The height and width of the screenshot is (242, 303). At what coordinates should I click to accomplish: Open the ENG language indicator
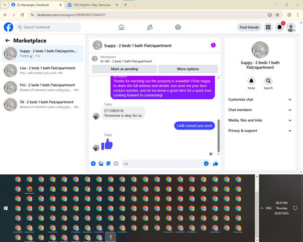[268, 208]
